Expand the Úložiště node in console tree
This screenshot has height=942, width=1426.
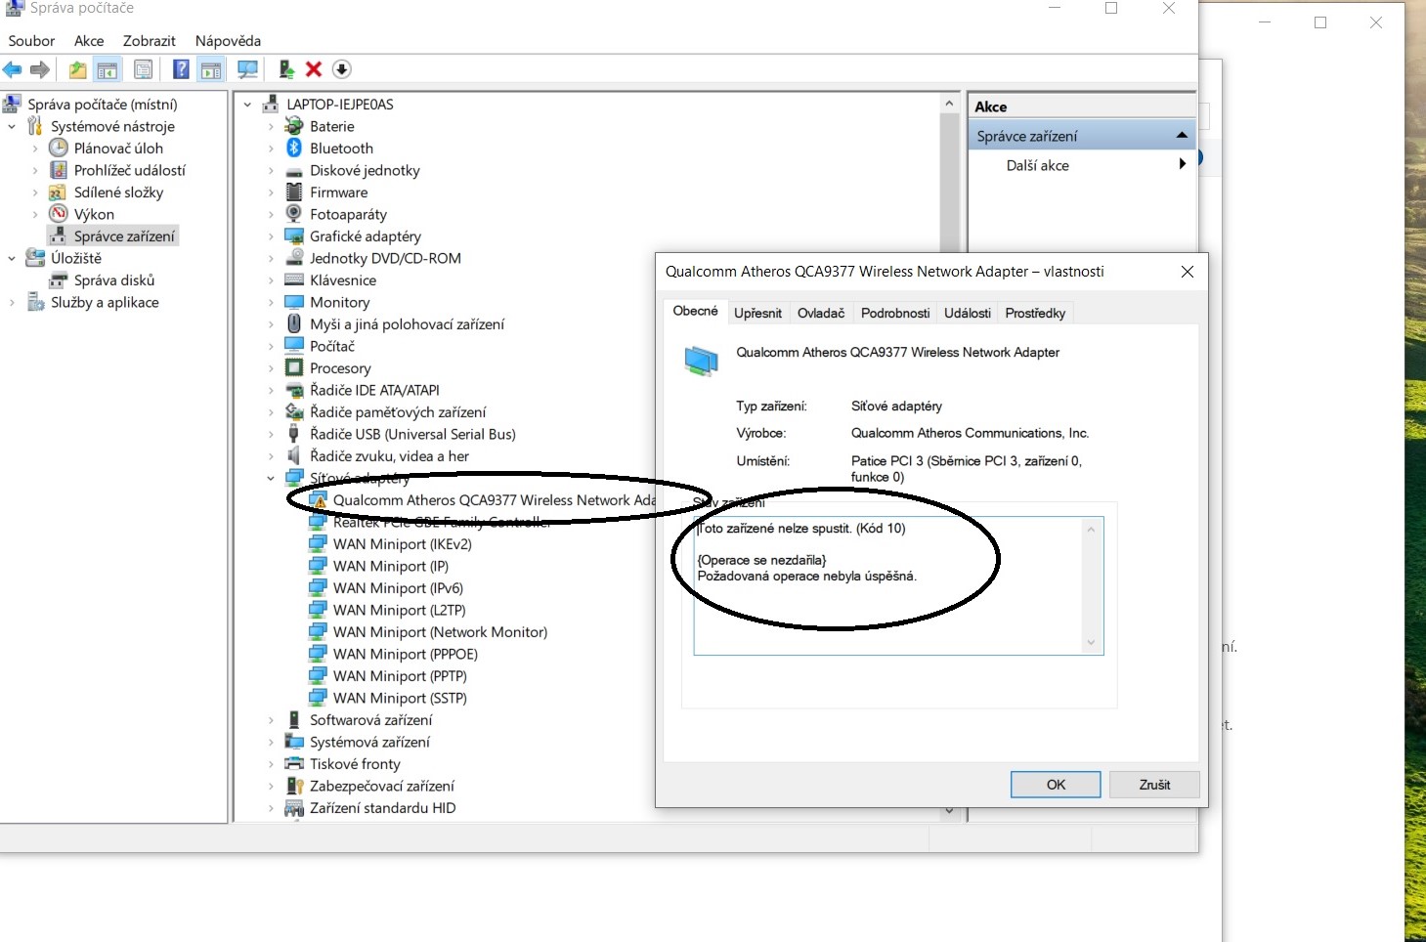click(12, 259)
